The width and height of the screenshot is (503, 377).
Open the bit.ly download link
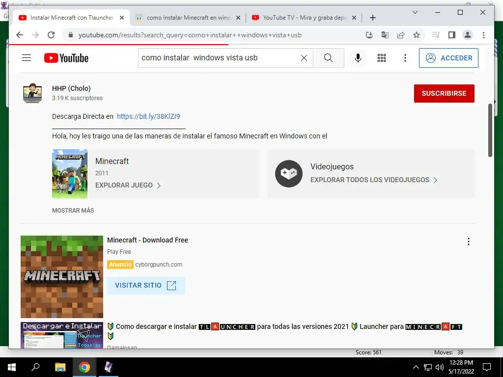pyautogui.click(x=148, y=116)
